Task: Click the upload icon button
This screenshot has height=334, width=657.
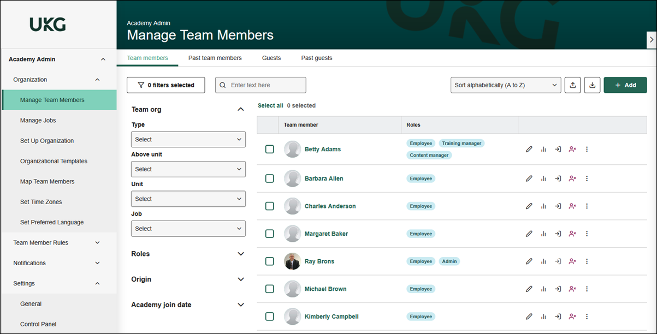Action: (x=572, y=85)
